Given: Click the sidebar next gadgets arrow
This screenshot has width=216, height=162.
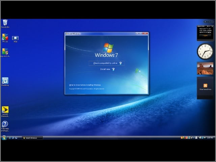Looking at the screenshot, I should pos(212,22).
